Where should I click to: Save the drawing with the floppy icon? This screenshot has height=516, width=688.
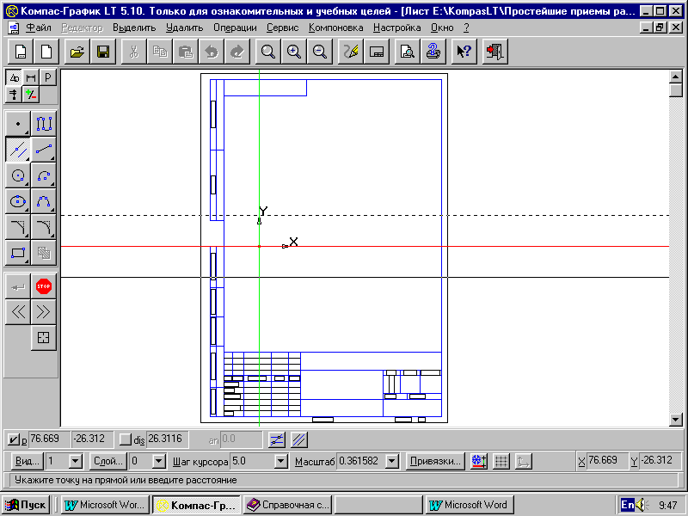[x=103, y=52]
